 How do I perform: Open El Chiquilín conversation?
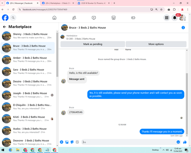(x=28, y=107)
